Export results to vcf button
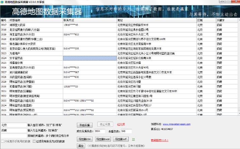240x149 pixels. click(x=121, y=139)
